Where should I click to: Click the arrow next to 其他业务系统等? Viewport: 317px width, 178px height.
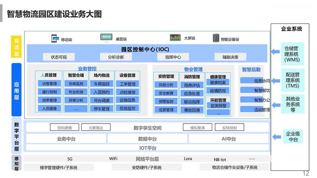coord(276,105)
